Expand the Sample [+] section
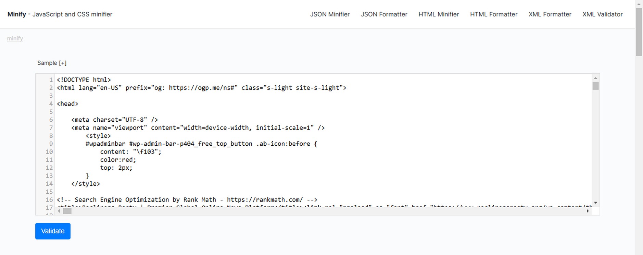 (x=52, y=63)
